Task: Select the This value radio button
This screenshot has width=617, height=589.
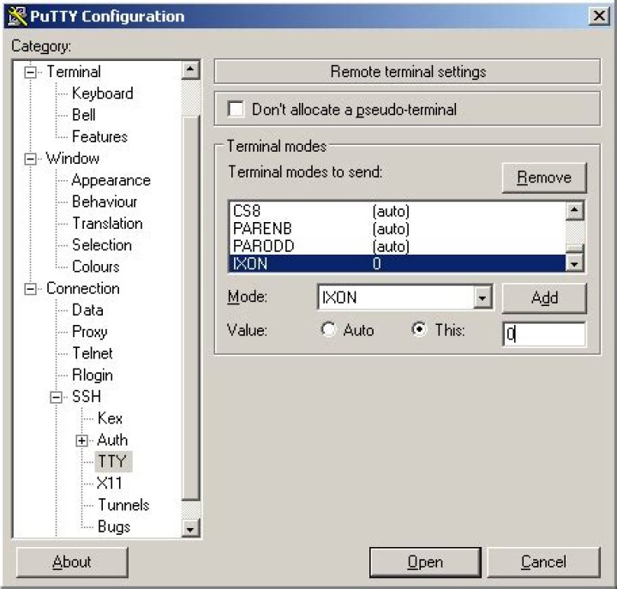Action: pos(419,329)
